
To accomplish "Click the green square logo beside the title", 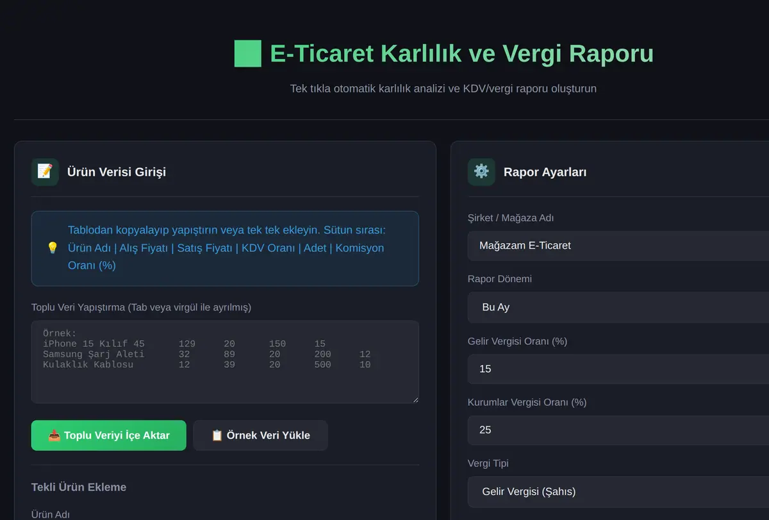I will point(248,54).
